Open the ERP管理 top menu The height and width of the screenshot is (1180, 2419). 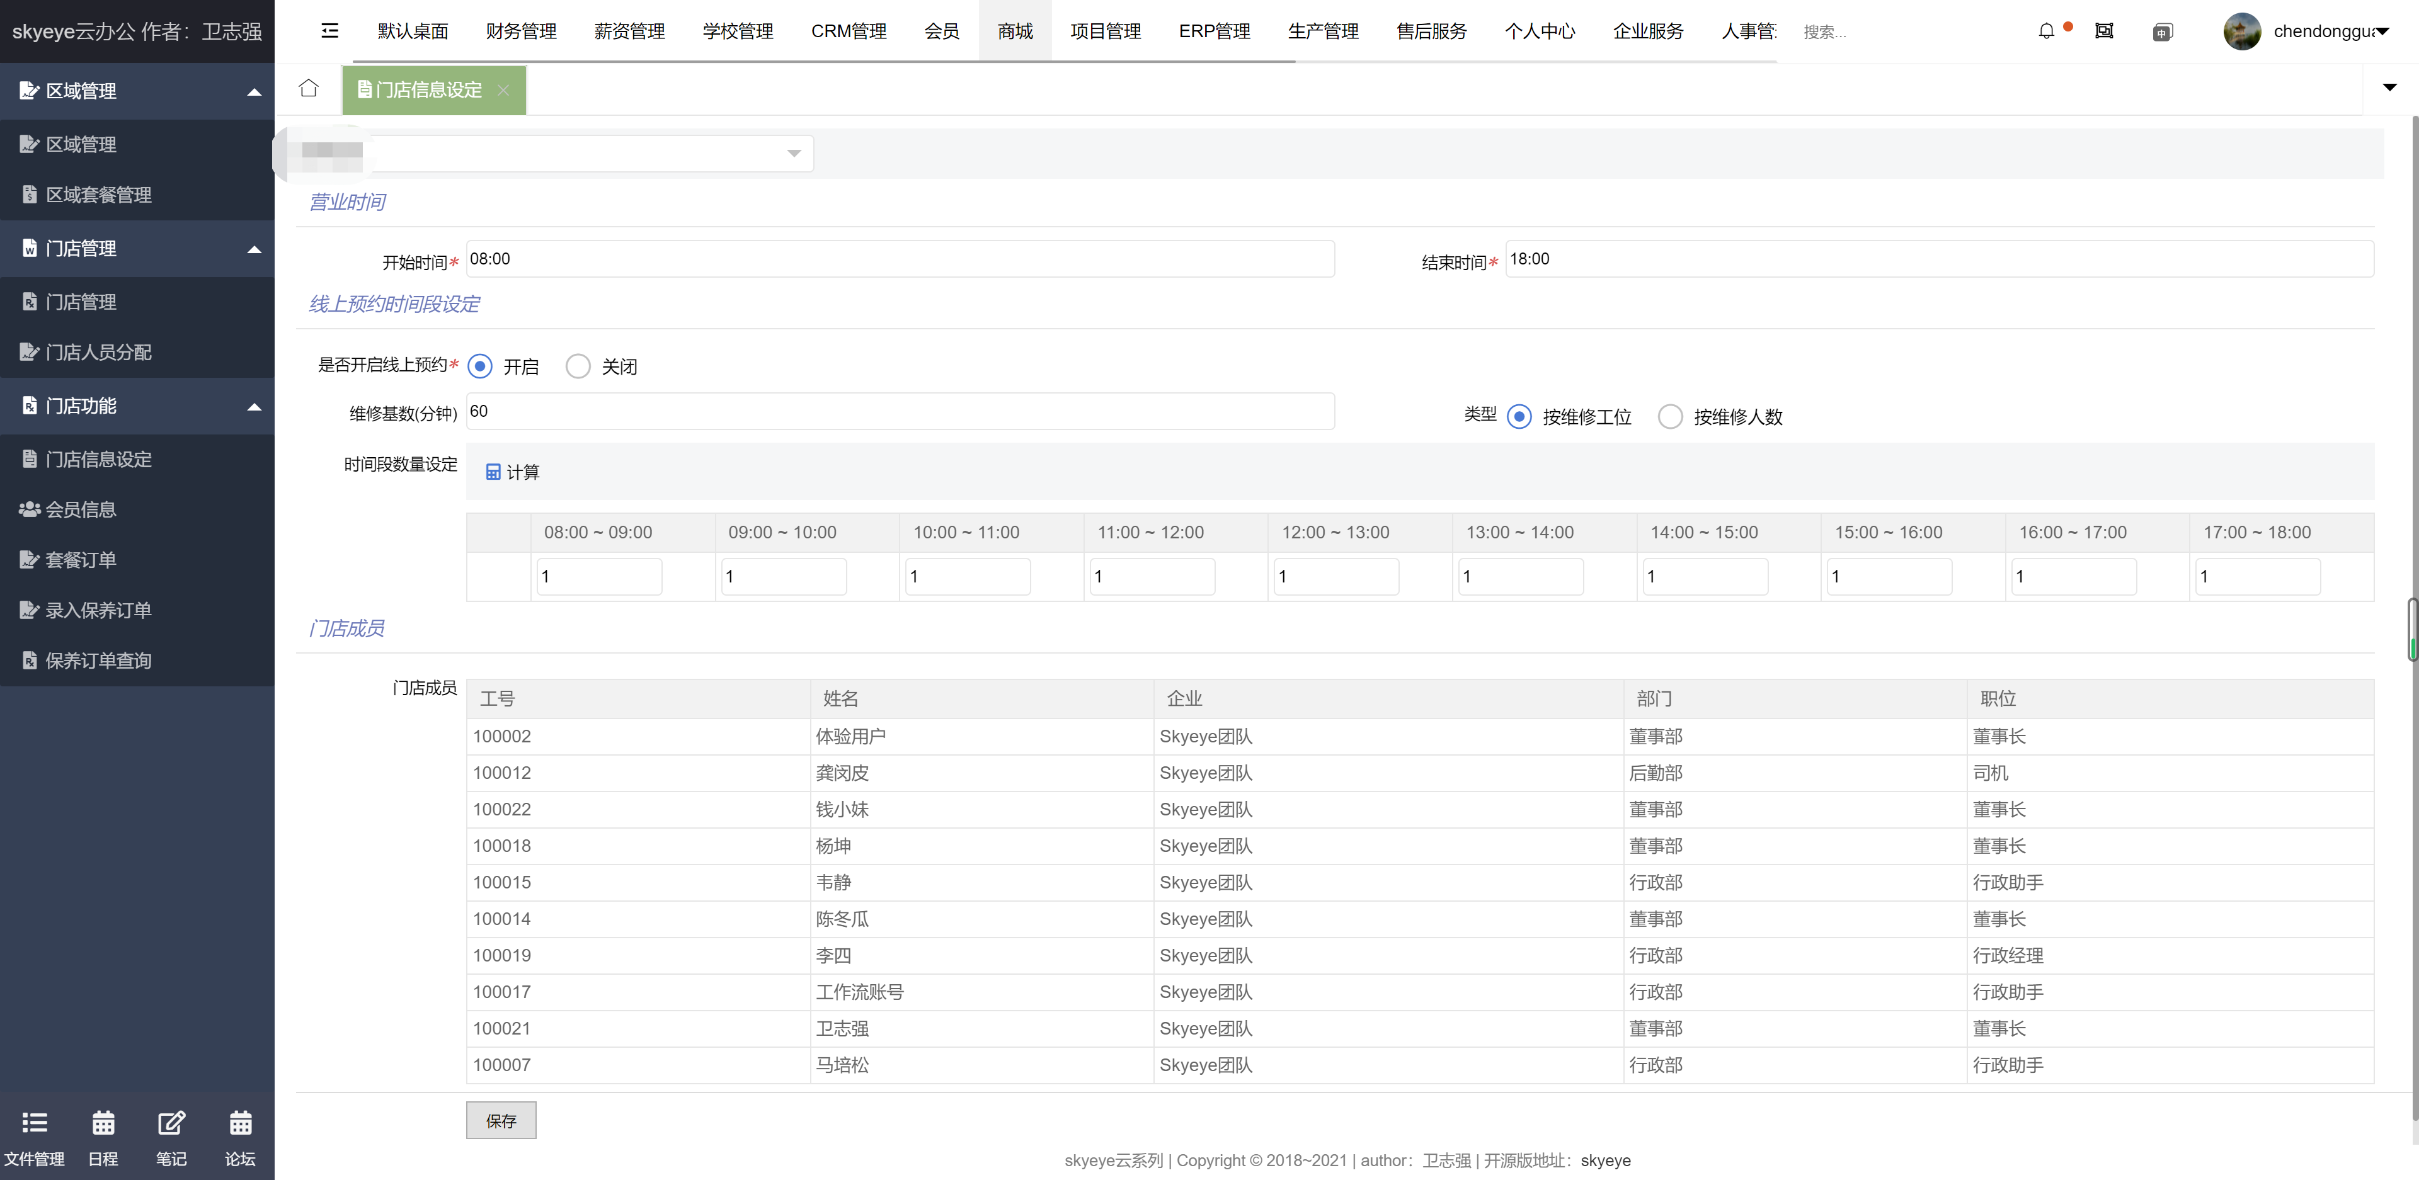(x=1214, y=31)
